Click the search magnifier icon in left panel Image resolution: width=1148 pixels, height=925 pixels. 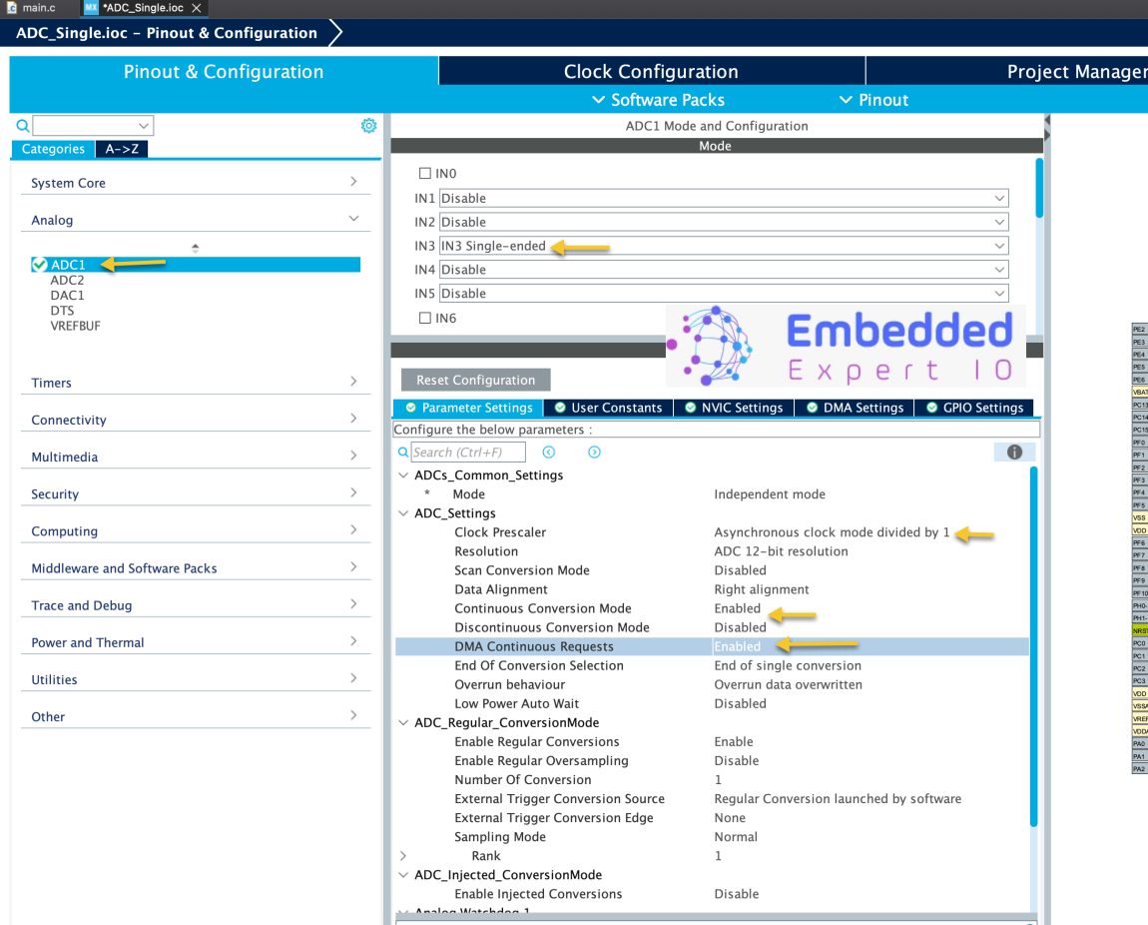23,126
